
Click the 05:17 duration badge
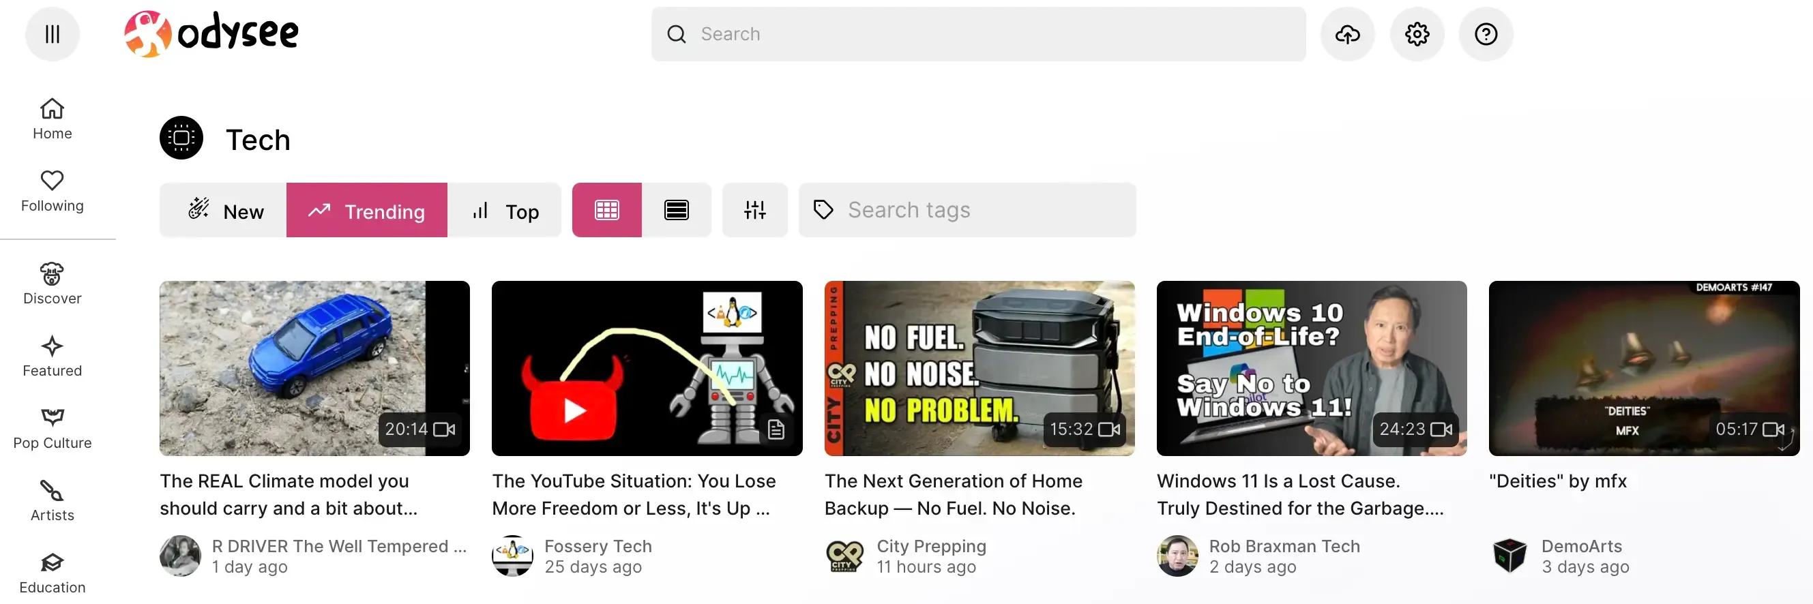coord(1750,429)
